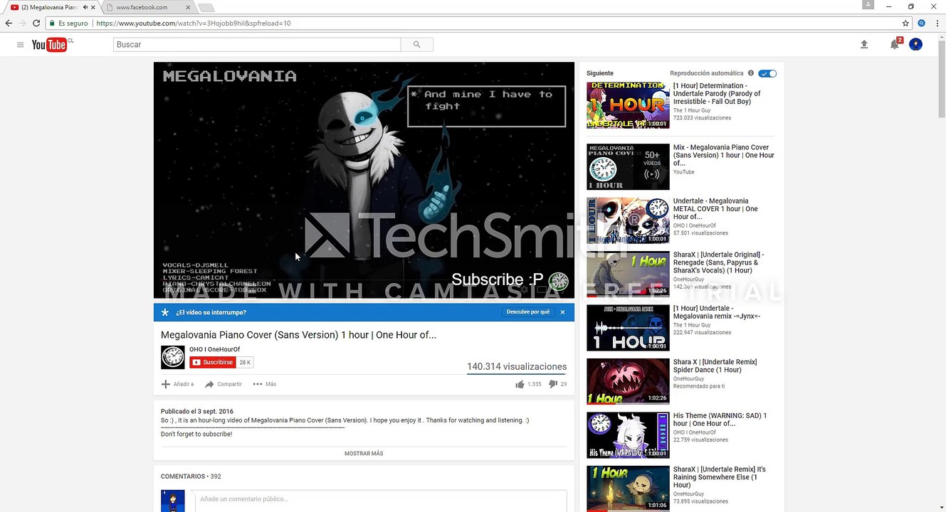Image resolution: width=946 pixels, height=512 pixels.
Task: Reload the page in Chrome
Action: pos(36,23)
